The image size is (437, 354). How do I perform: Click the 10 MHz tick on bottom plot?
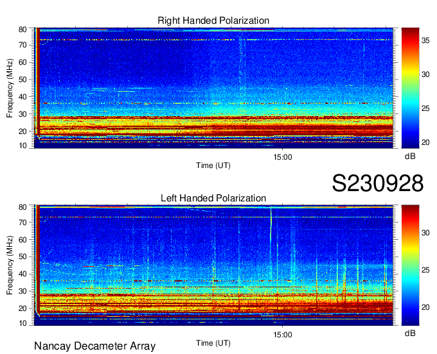[x=22, y=323]
